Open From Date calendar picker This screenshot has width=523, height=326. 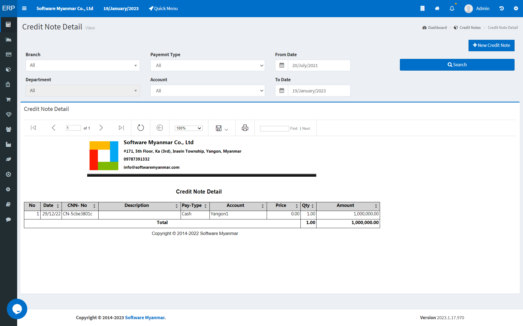point(282,65)
